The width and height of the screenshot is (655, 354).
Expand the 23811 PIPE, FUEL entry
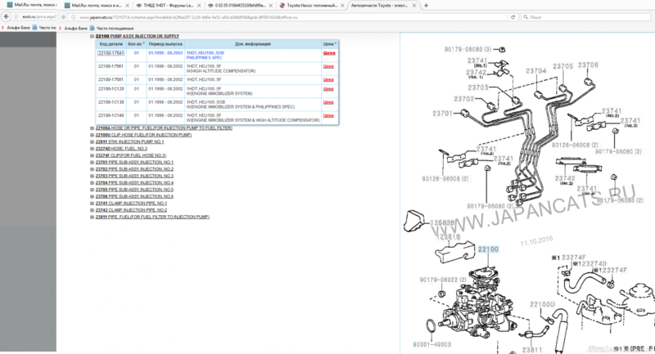pos(91,217)
